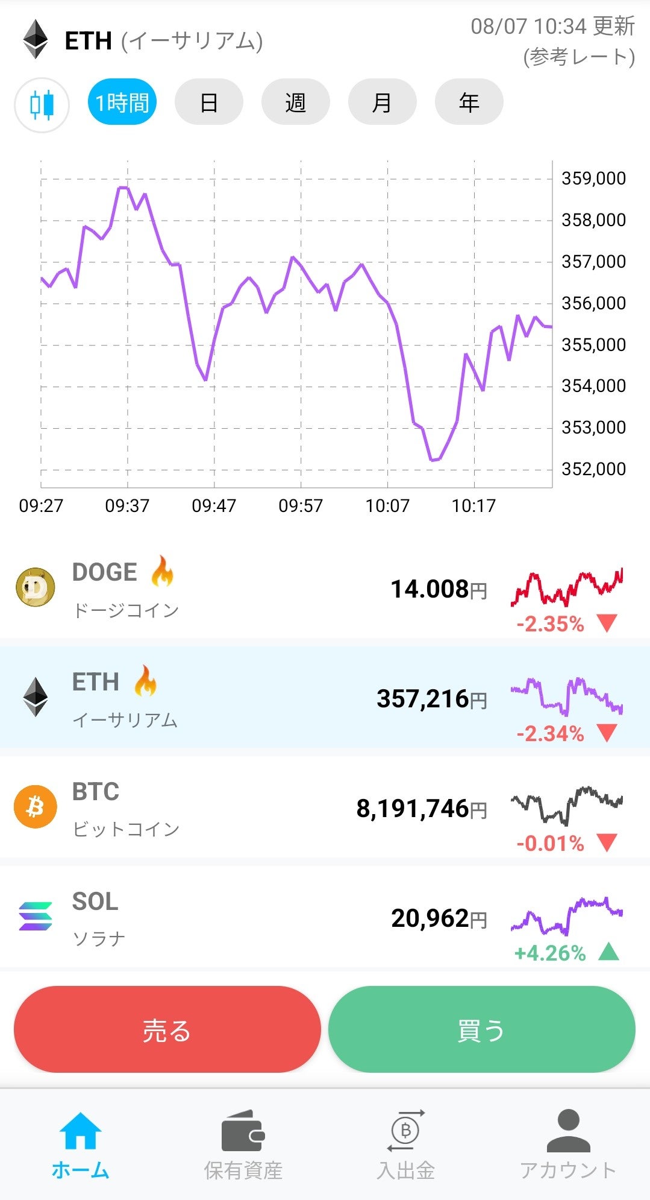Open the 入出金 deposit/withdraw icon
This screenshot has height=1200, width=650.
pos(405,1131)
